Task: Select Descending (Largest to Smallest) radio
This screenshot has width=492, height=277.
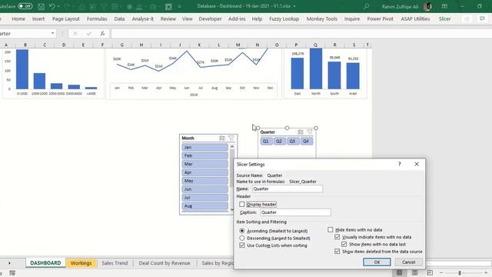Action: coord(242,238)
